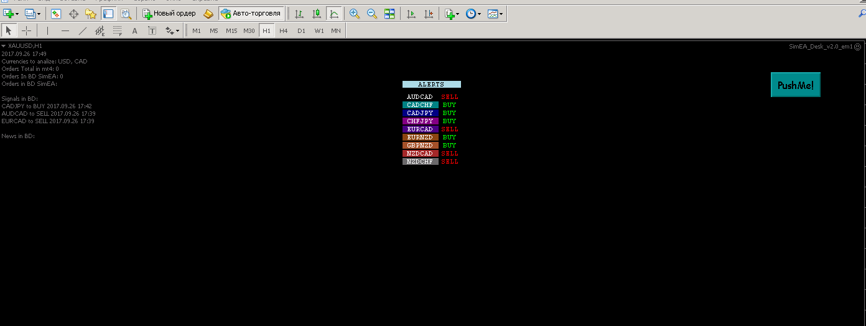Select the NZDCHF alert label
The image size is (866, 326).
click(x=420, y=162)
